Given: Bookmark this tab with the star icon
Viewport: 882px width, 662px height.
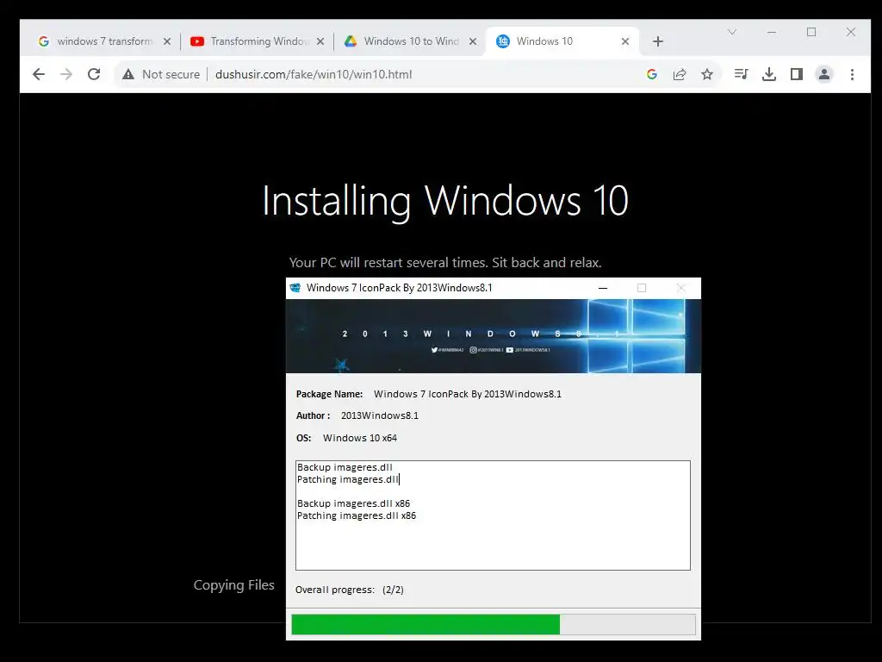Looking at the screenshot, I should 707,74.
